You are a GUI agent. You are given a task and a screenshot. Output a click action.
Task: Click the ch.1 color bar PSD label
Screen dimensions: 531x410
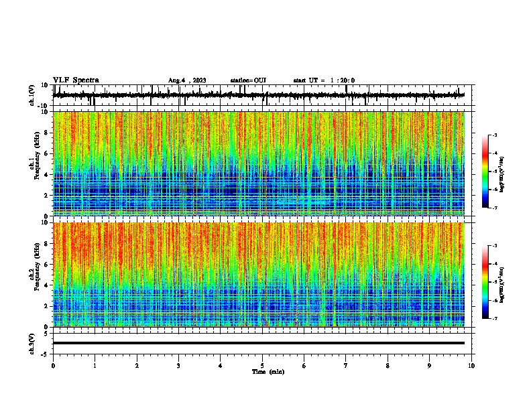(x=502, y=174)
